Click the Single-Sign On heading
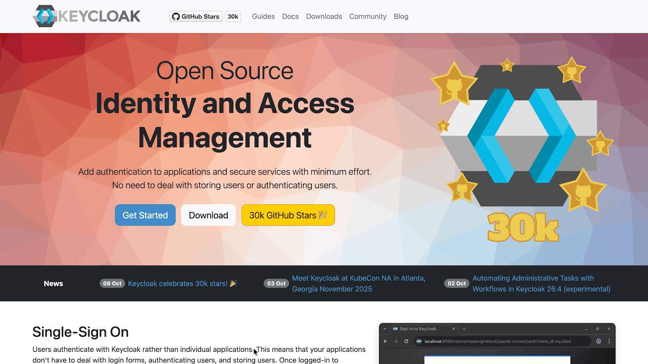This screenshot has width=648, height=364. (81, 332)
